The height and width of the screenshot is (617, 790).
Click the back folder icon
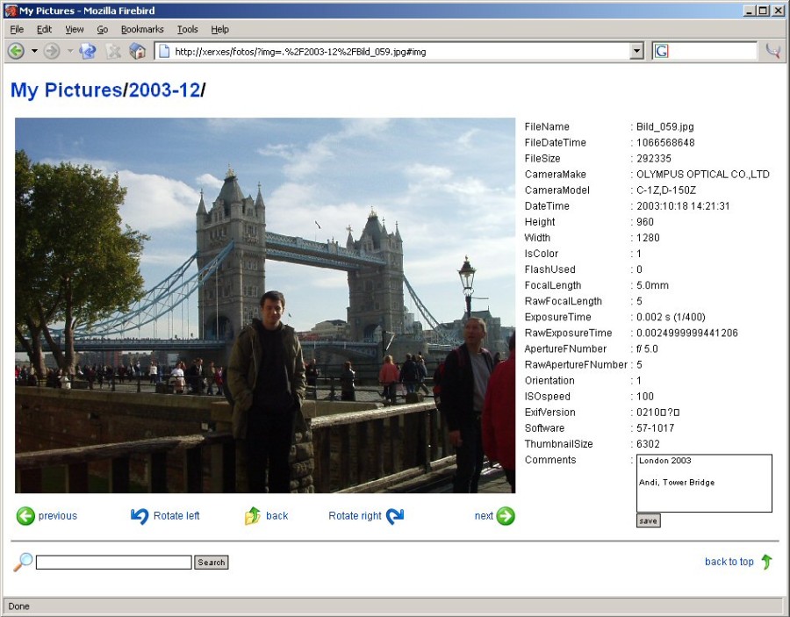pos(253,516)
